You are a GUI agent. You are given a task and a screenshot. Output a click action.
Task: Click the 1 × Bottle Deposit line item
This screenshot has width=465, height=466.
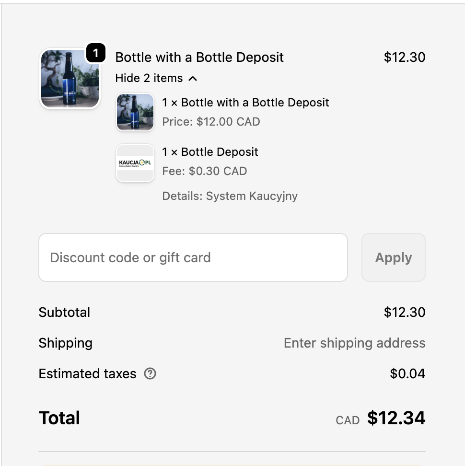pyautogui.click(x=210, y=152)
